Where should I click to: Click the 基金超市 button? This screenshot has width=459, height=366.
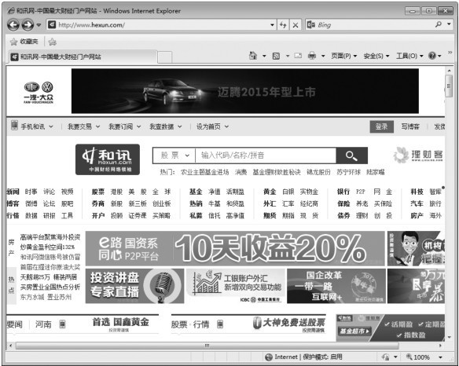354,331
